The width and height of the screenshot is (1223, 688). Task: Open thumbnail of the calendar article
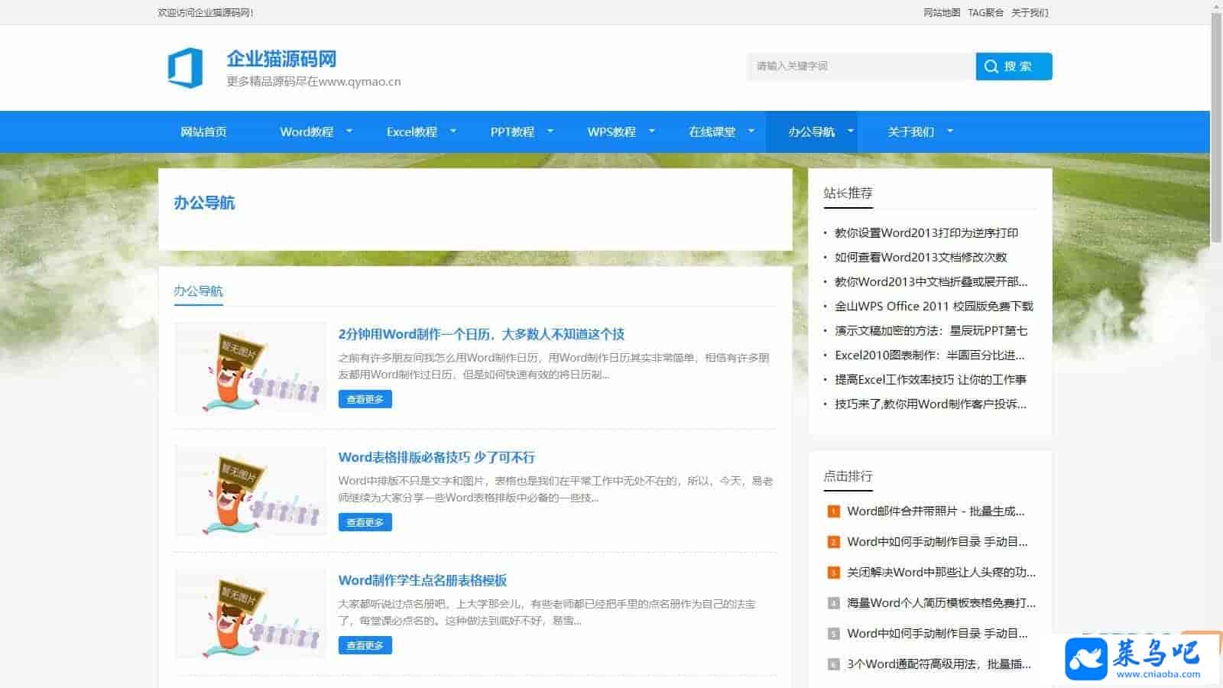click(x=251, y=368)
